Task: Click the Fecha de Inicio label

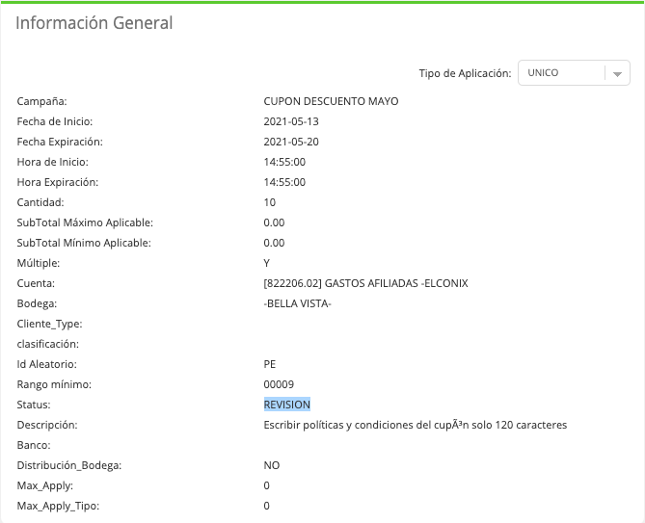Action: (x=55, y=121)
